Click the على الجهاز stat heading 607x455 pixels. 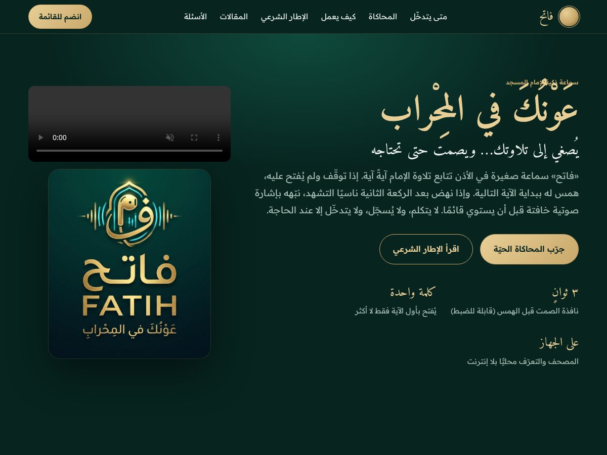pos(559,343)
